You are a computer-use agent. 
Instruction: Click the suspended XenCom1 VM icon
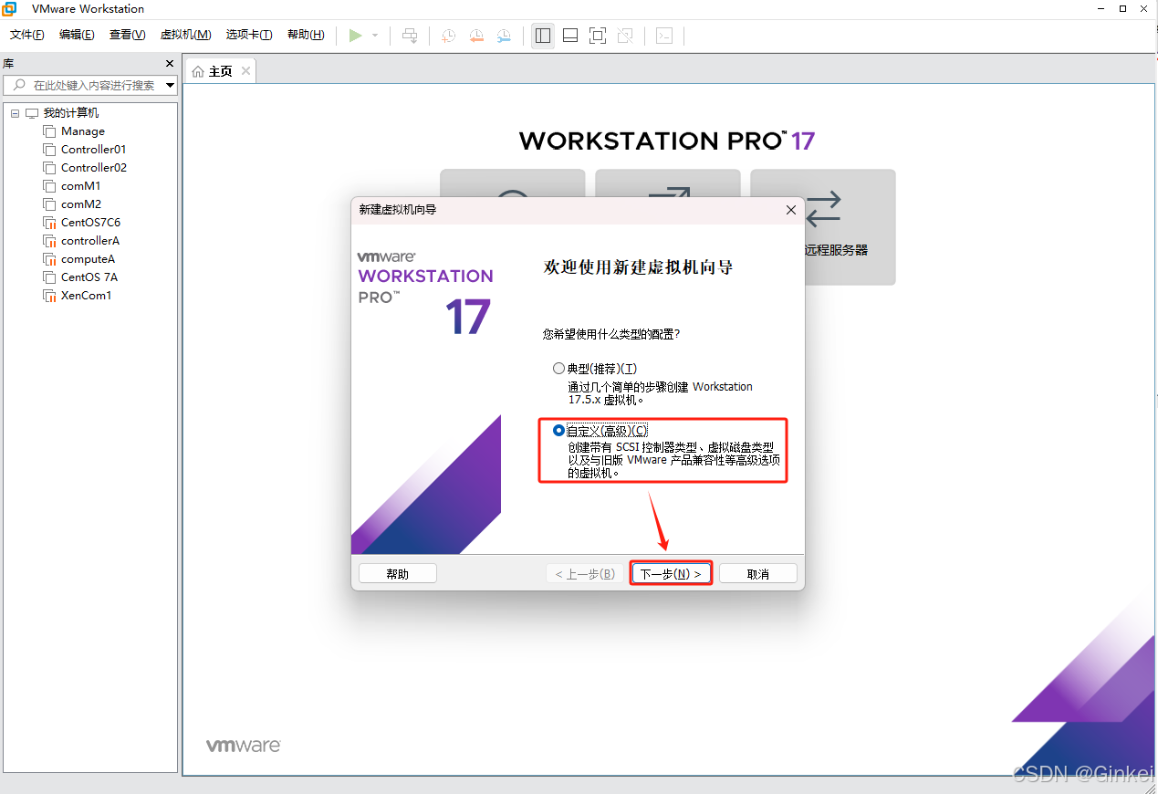pos(49,296)
